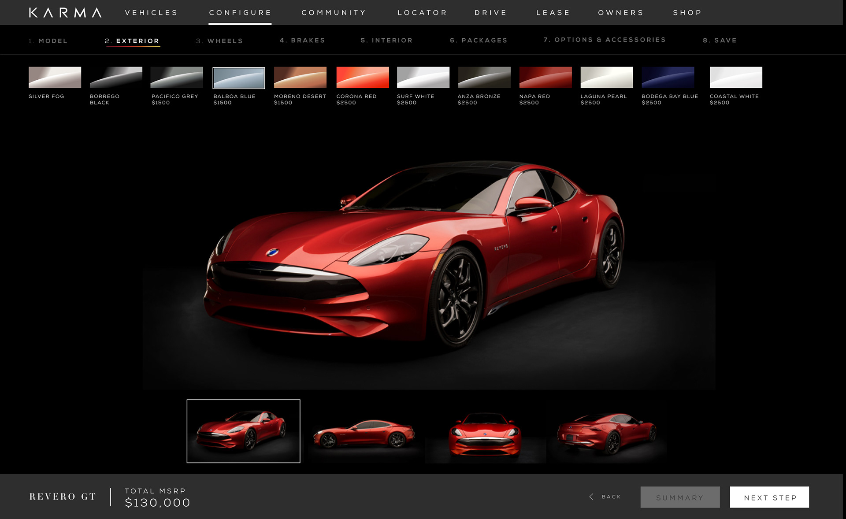The width and height of the screenshot is (846, 519).
Task: Open the CONFIGURE menu item
Action: click(x=240, y=13)
